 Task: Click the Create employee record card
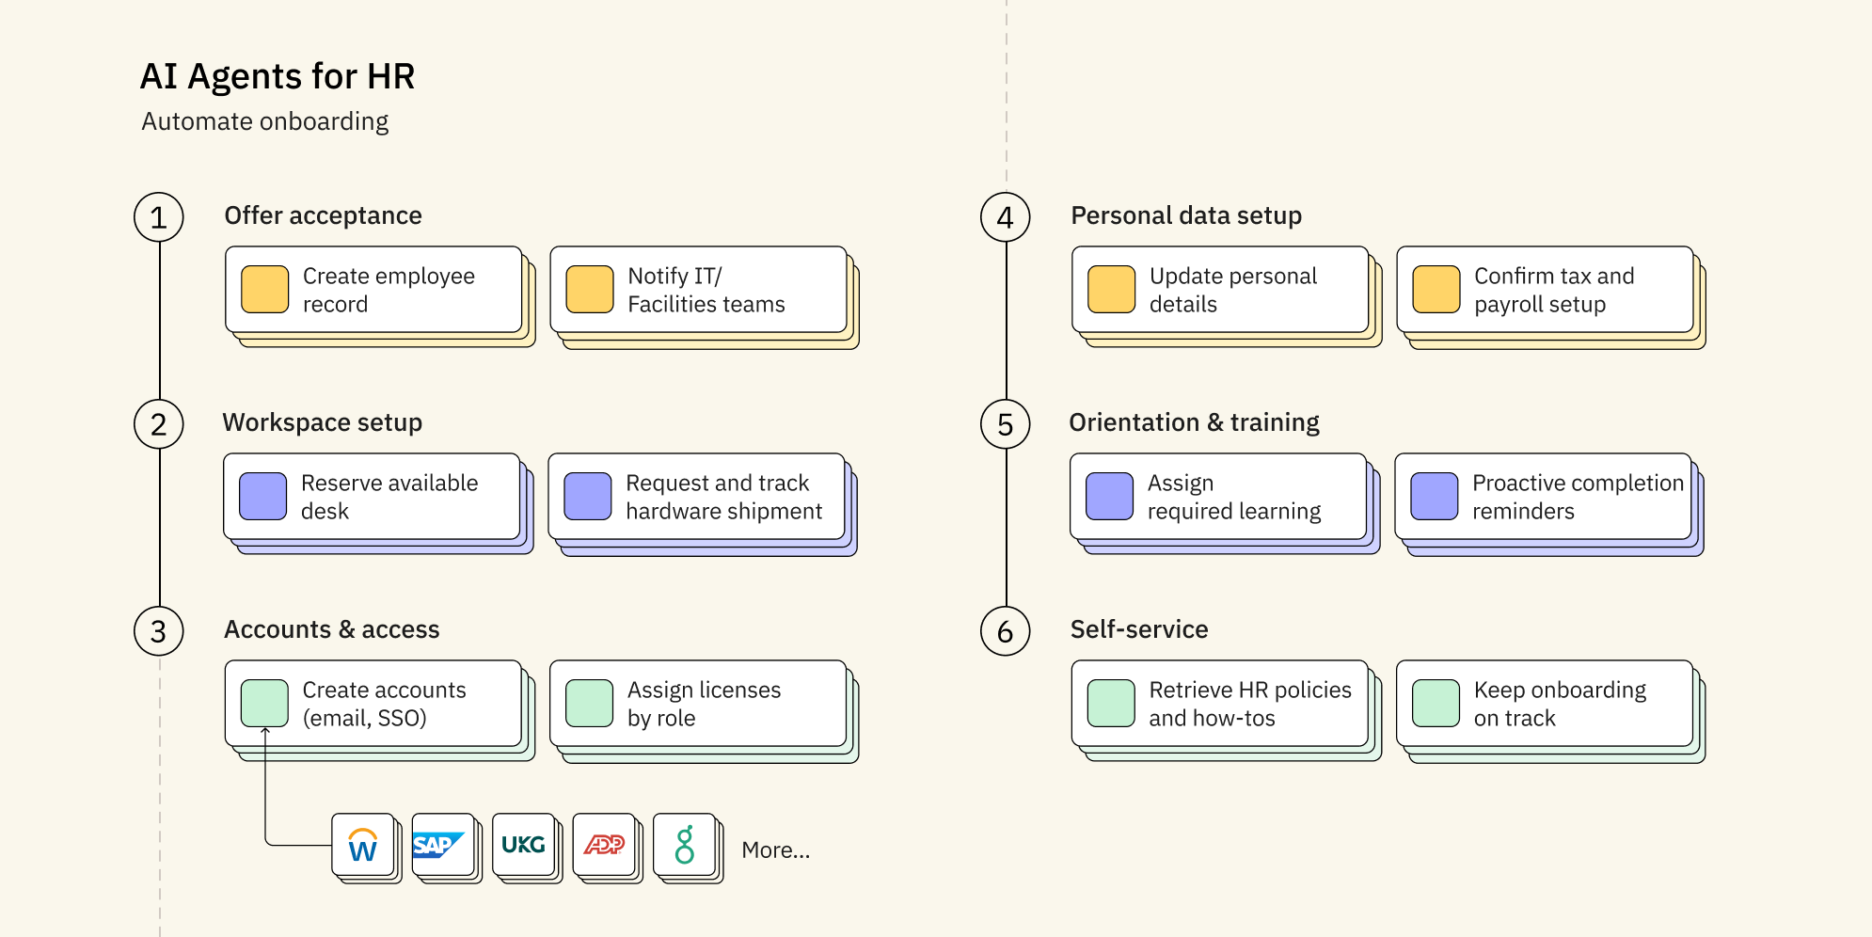(374, 290)
